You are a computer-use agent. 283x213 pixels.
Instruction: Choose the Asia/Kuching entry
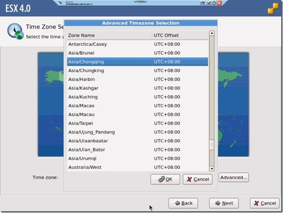pyautogui.click(x=138, y=97)
